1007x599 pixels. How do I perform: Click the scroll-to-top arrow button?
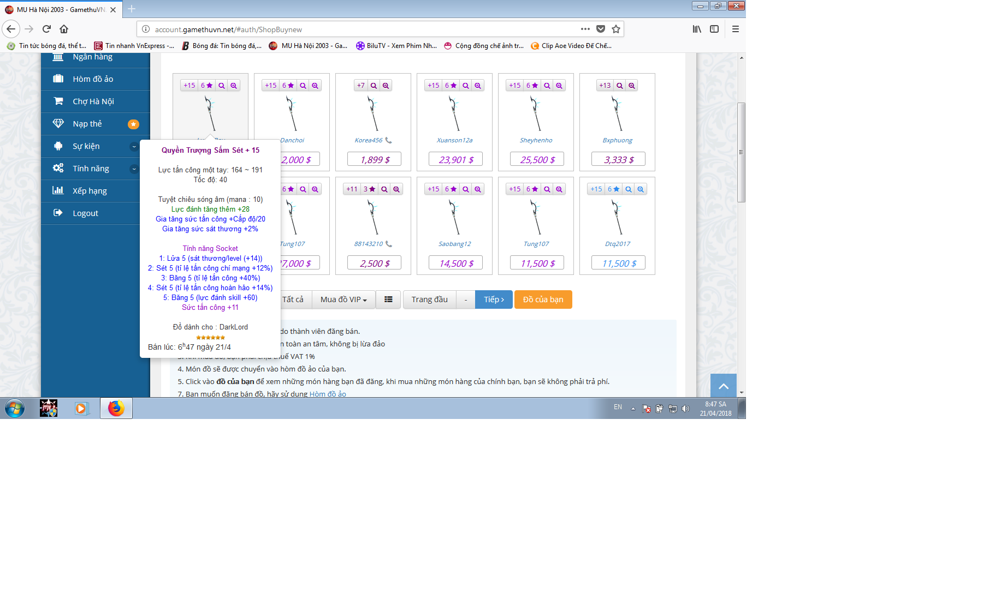tap(724, 386)
